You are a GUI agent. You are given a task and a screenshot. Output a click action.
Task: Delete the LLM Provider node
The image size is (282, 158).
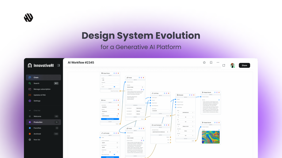118,133
